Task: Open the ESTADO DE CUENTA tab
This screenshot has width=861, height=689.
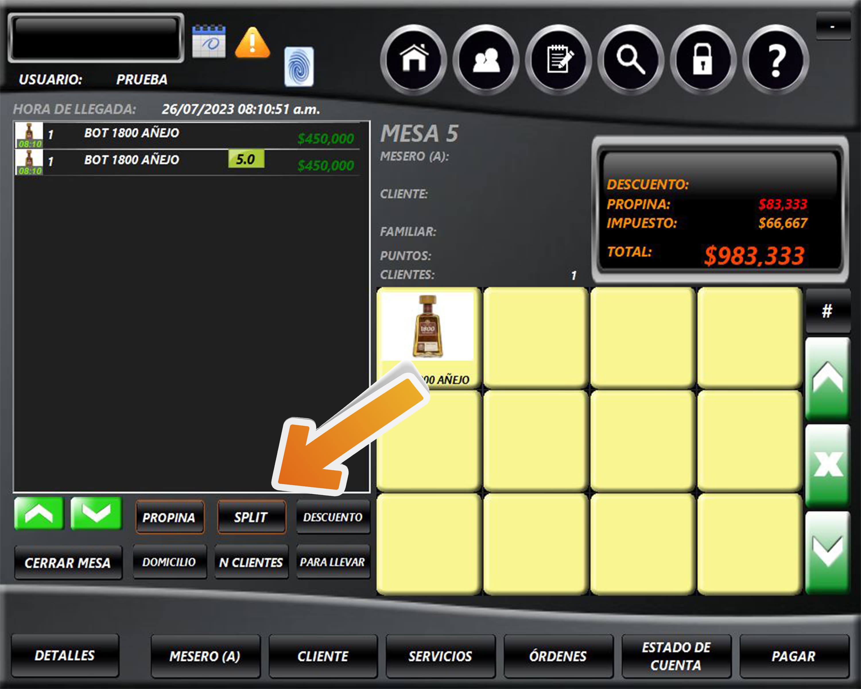Action: click(676, 656)
